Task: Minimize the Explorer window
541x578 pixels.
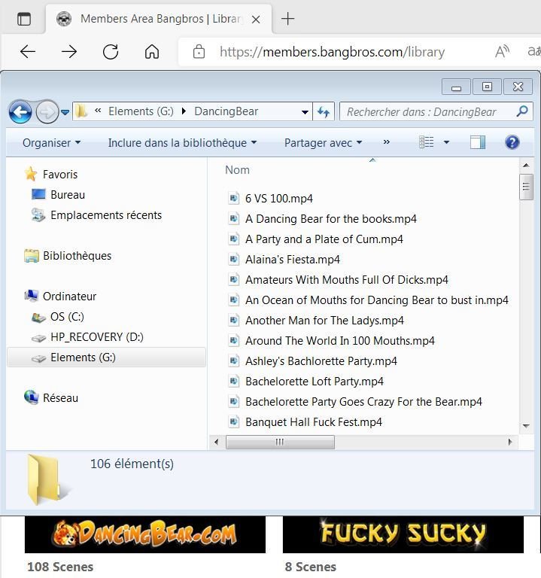Action: coord(456,87)
